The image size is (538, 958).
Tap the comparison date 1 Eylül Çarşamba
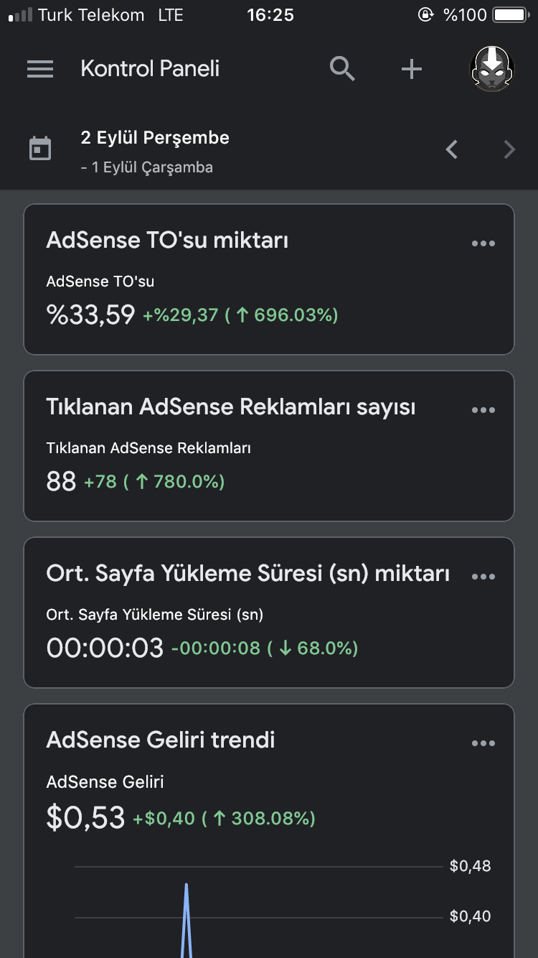pyautogui.click(x=152, y=168)
